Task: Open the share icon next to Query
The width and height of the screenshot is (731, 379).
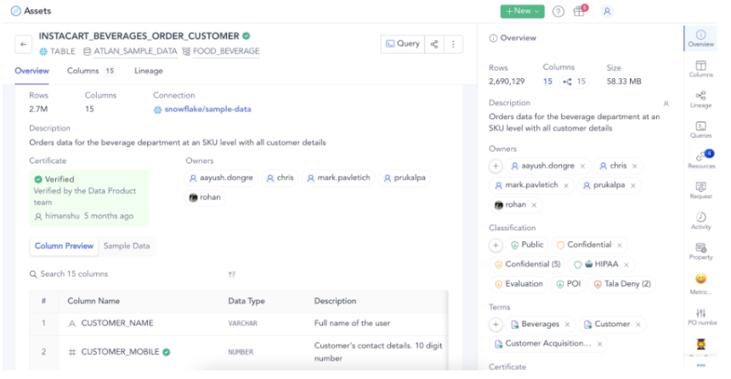Action: [x=434, y=44]
